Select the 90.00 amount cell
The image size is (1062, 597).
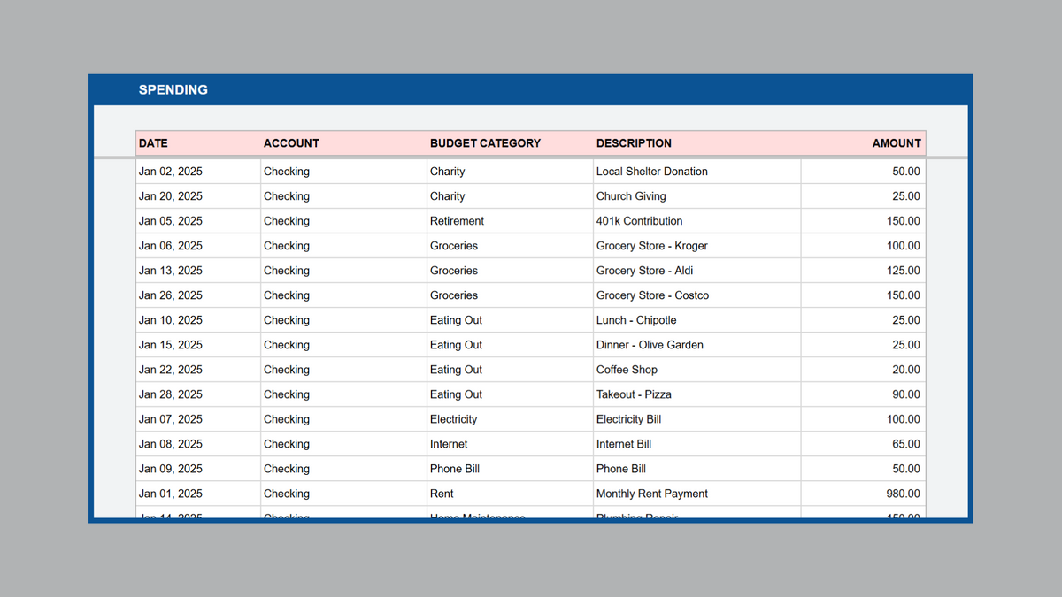coord(863,394)
